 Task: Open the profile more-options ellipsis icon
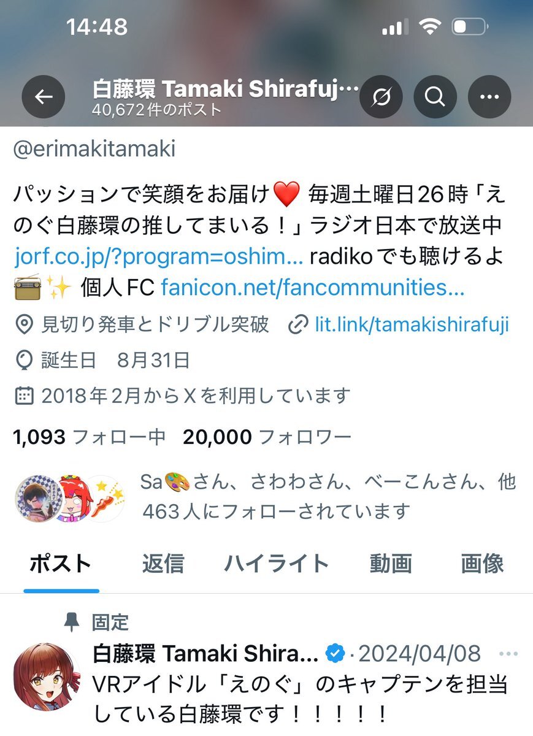[489, 97]
